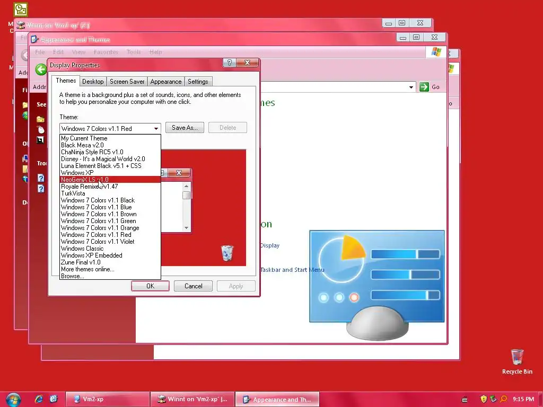Click the first help icon in sidebar
Screen dimensions: 543x407
(x=41, y=178)
